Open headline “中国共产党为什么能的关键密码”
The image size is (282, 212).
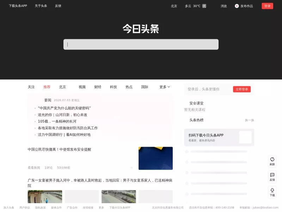click(x=64, y=108)
